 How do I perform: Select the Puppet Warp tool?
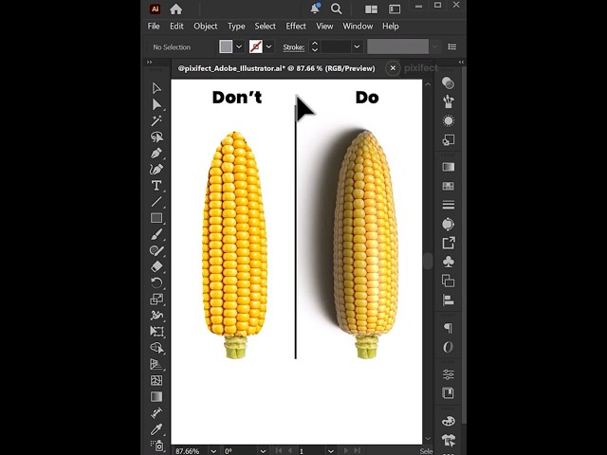point(156,316)
